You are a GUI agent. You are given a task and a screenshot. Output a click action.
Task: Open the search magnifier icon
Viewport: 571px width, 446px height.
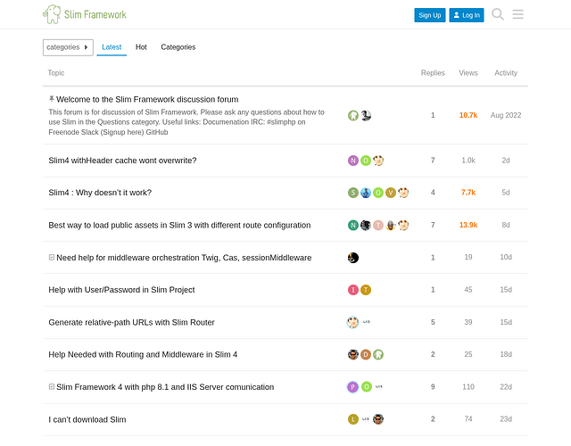(498, 14)
